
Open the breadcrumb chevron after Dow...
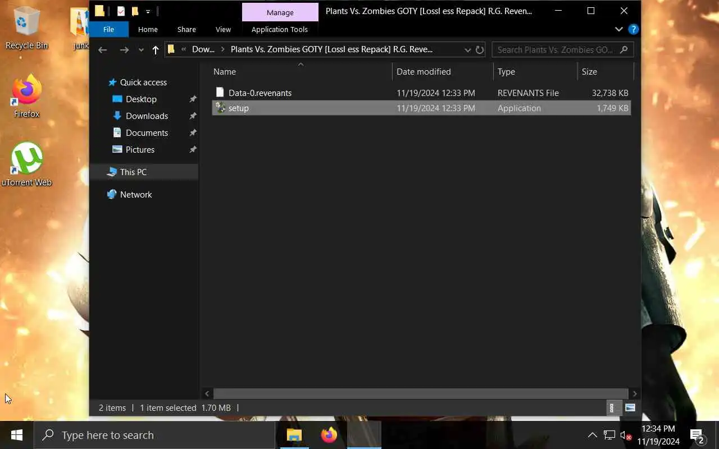point(222,49)
